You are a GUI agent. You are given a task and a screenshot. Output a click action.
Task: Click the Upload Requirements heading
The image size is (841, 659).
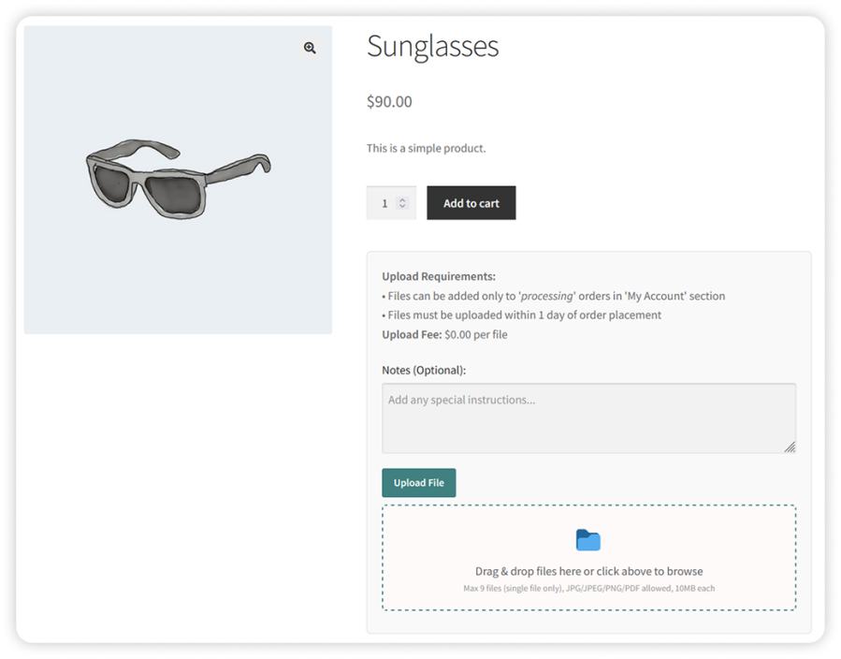(439, 276)
